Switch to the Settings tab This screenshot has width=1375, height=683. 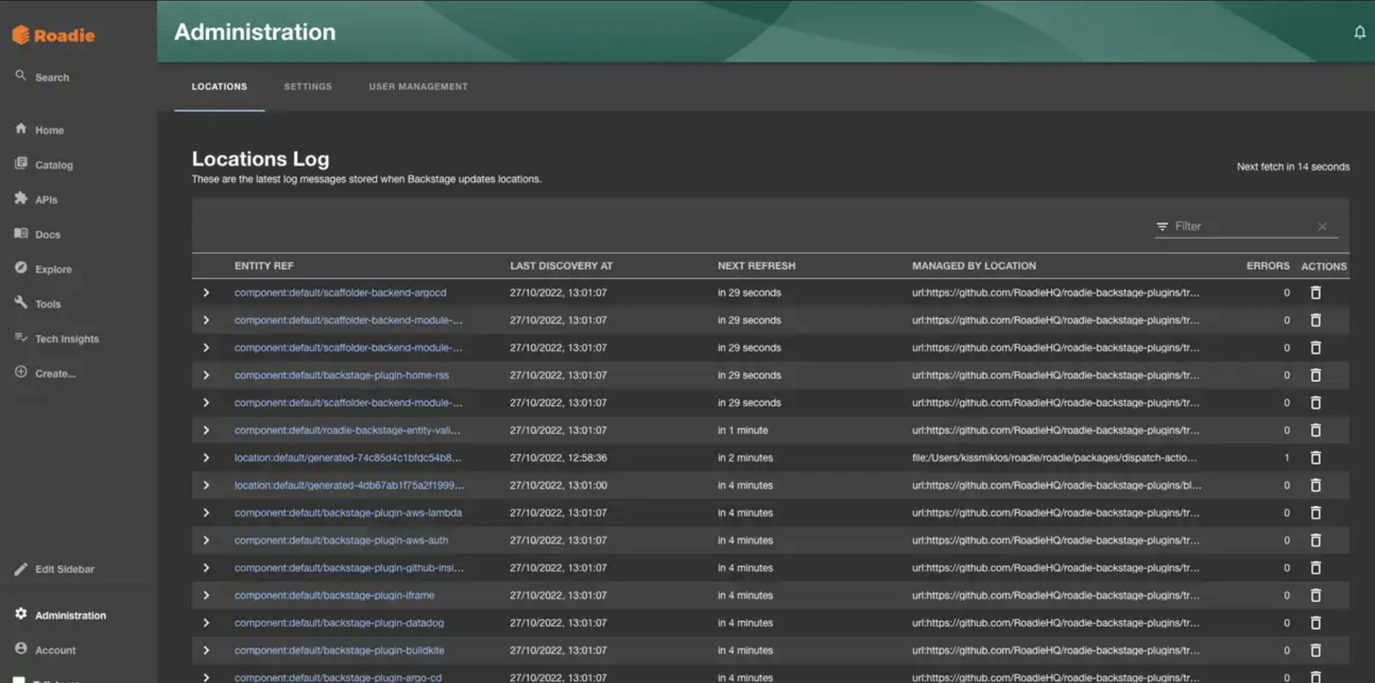[x=307, y=87]
